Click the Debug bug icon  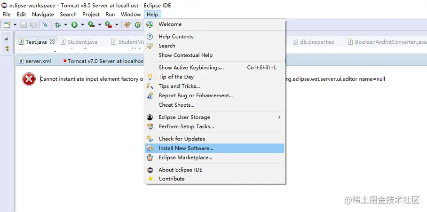(x=57, y=25)
